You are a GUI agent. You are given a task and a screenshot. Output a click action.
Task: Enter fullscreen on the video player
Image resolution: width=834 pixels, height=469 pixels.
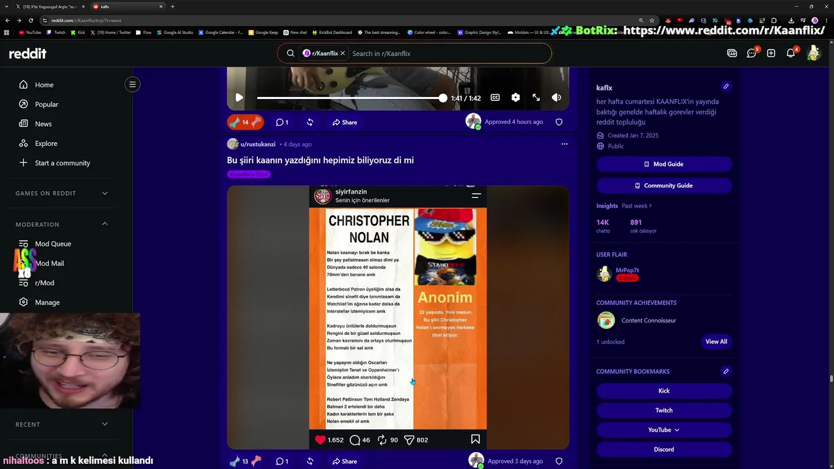tap(536, 98)
